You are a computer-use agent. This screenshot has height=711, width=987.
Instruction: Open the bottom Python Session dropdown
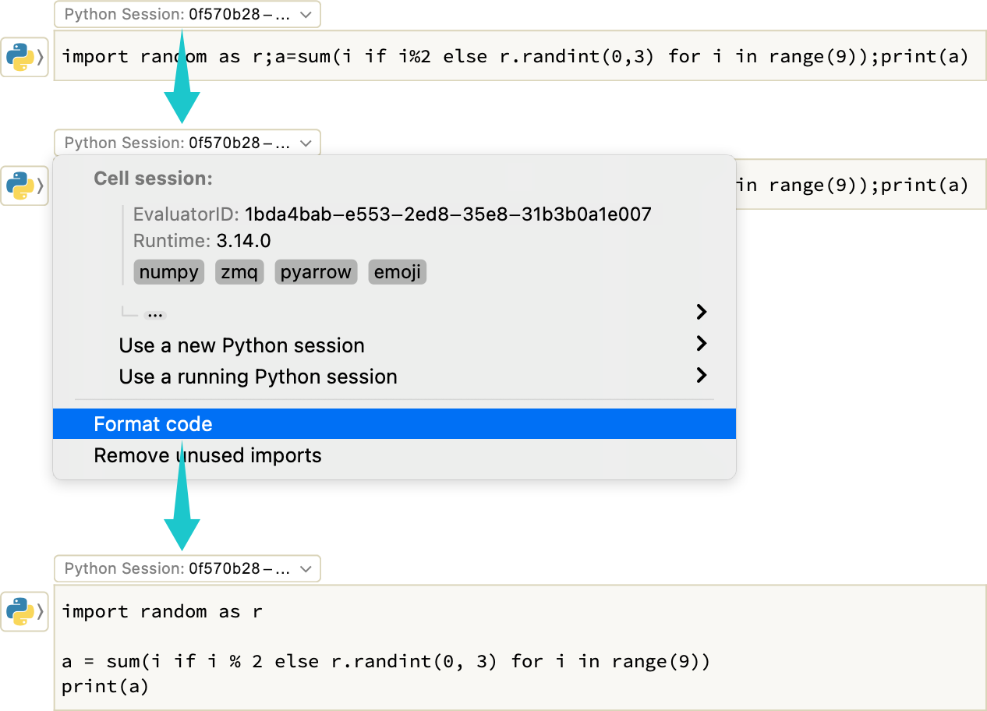[187, 568]
